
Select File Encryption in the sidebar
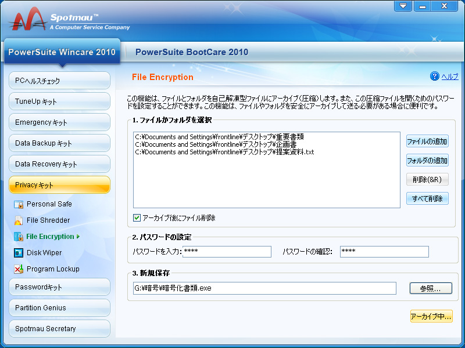click(x=50, y=237)
